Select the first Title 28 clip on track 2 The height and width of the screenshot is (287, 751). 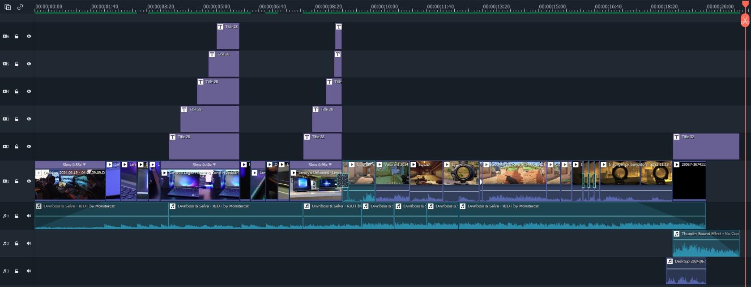pyautogui.click(x=204, y=147)
